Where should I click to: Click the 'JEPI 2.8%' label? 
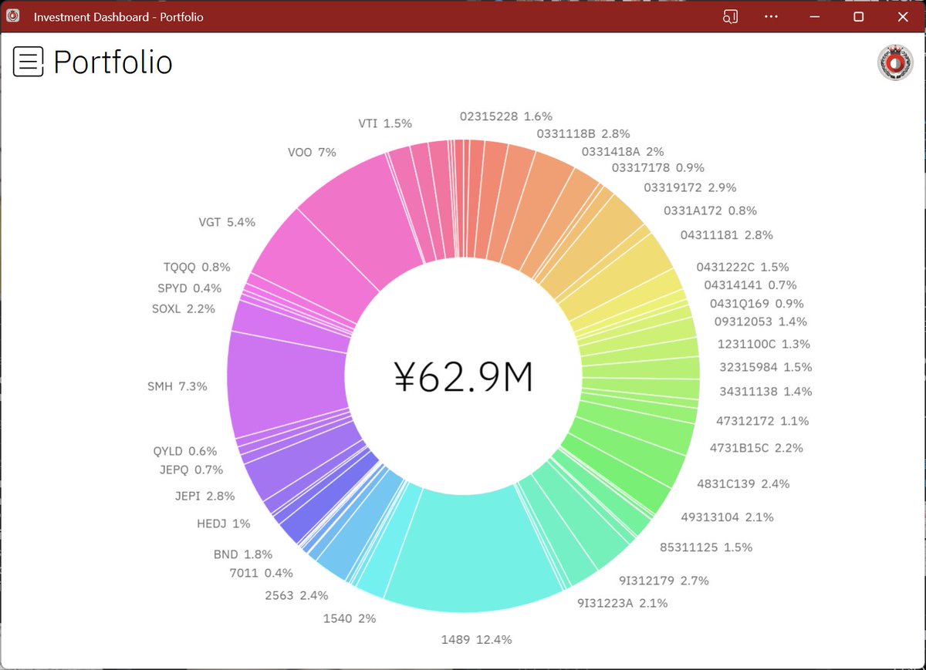(204, 496)
